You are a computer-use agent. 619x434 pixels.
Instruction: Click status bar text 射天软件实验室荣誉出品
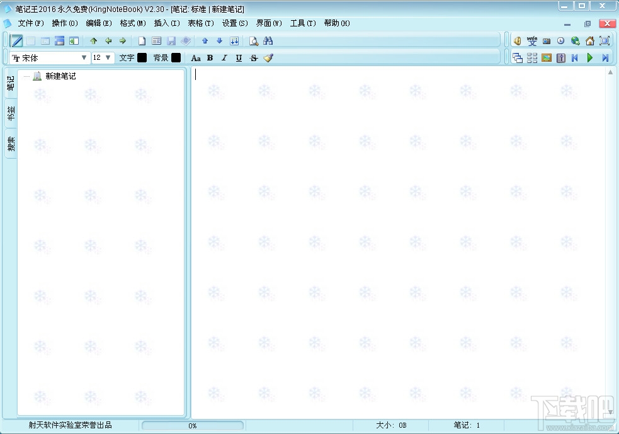point(71,425)
